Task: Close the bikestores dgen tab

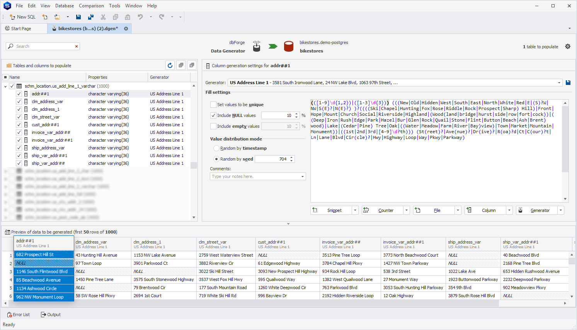Action: tap(126, 29)
